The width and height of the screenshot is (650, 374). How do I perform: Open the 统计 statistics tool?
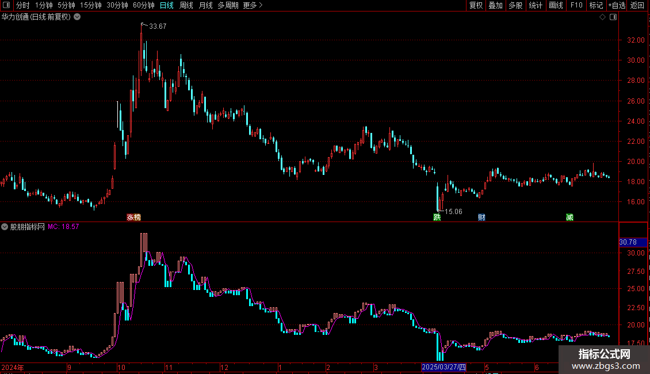pyautogui.click(x=536, y=5)
